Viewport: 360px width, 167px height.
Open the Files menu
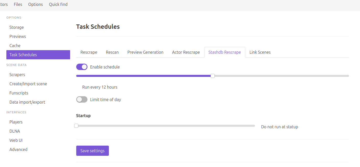pyautogui.click(x=18, y=4)
